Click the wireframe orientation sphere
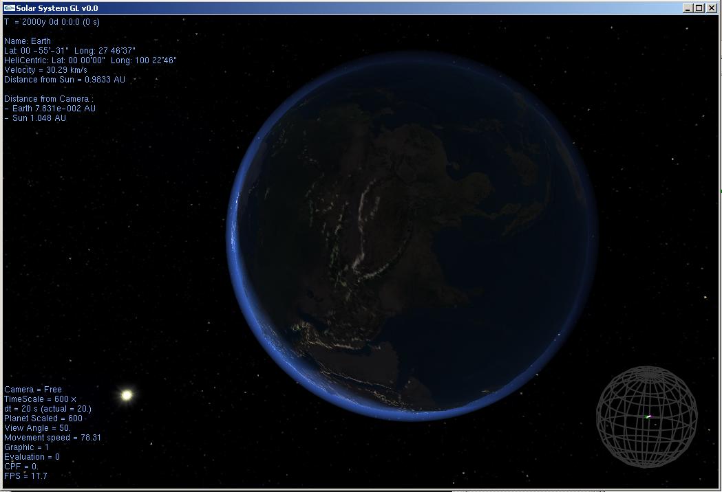 (647, 417)
